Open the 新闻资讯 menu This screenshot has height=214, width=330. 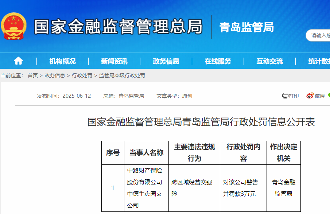(x=114, y=61)
